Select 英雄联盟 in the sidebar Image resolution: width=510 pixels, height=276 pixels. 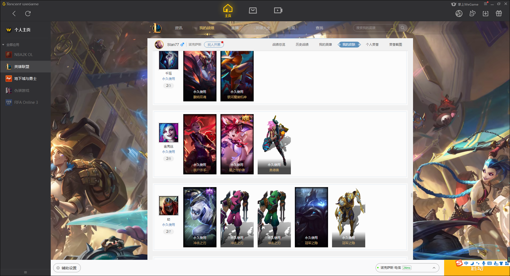coord(25,67)
